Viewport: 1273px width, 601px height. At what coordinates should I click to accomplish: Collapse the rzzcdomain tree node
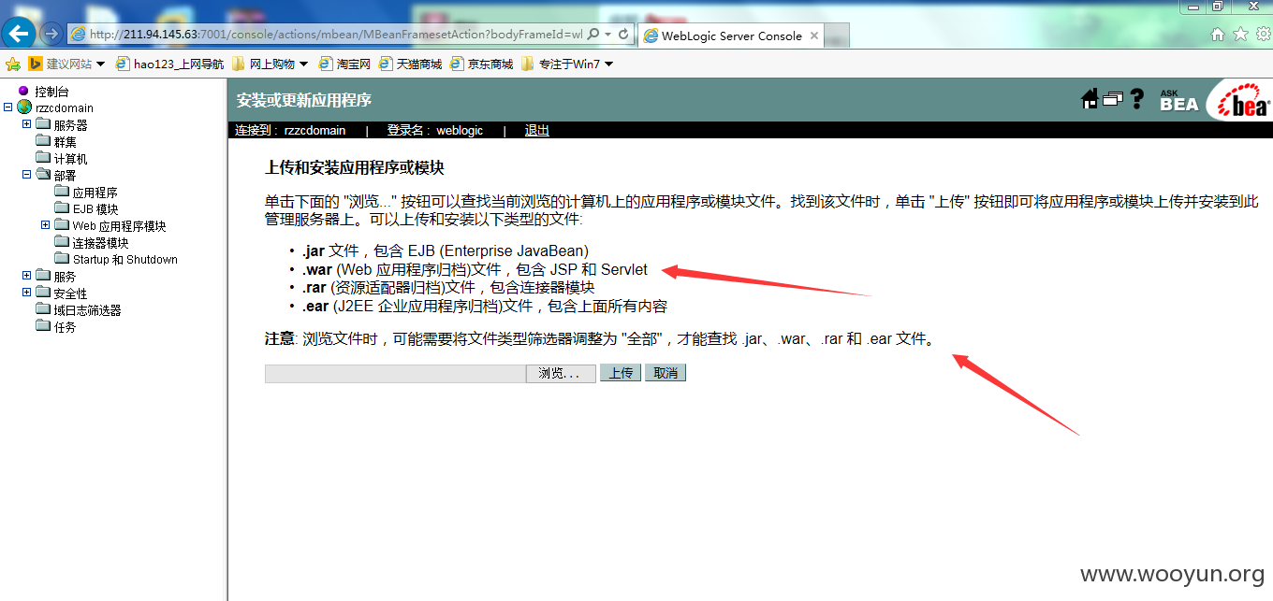7,107
